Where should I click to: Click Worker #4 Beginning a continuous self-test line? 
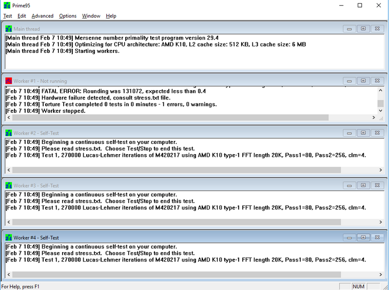coord(91,246)
